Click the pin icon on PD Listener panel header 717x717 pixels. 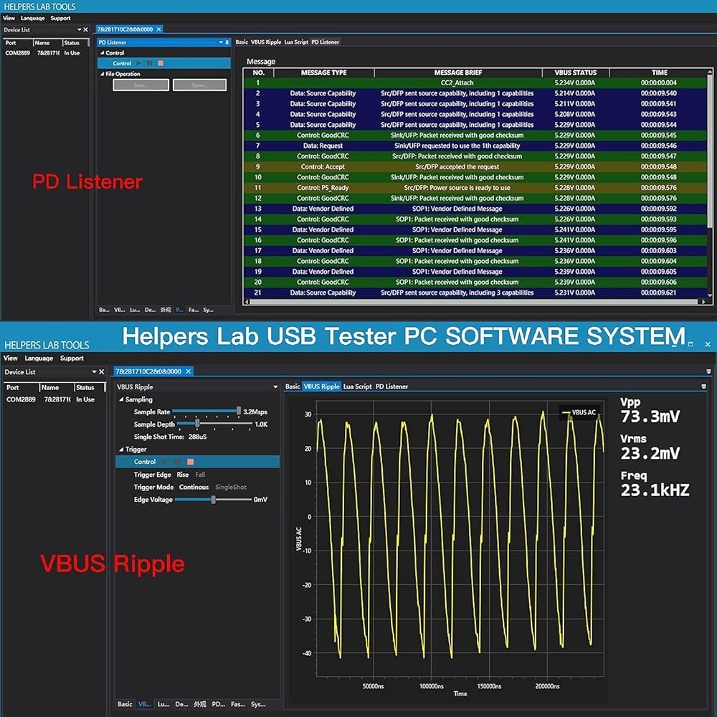[x=227, y=42]
